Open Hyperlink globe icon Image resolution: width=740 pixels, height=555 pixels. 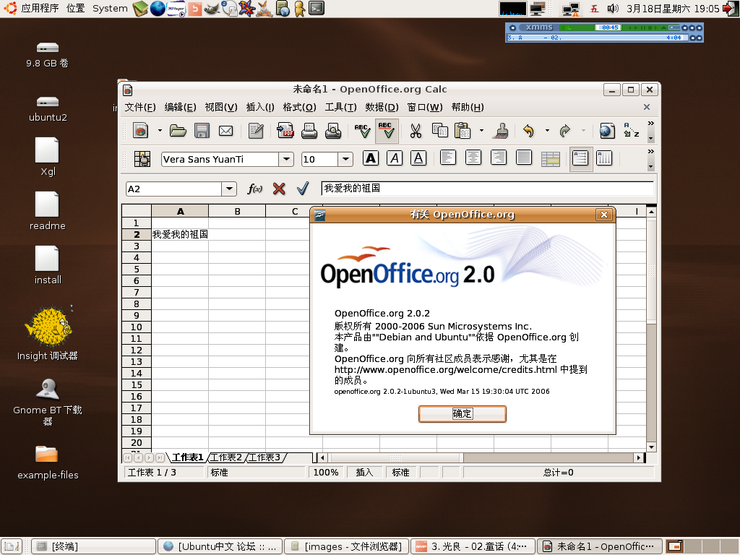pos(607,131)
